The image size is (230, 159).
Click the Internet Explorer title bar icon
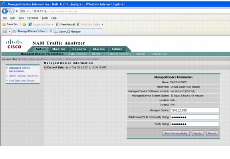(x=3, y=4)
